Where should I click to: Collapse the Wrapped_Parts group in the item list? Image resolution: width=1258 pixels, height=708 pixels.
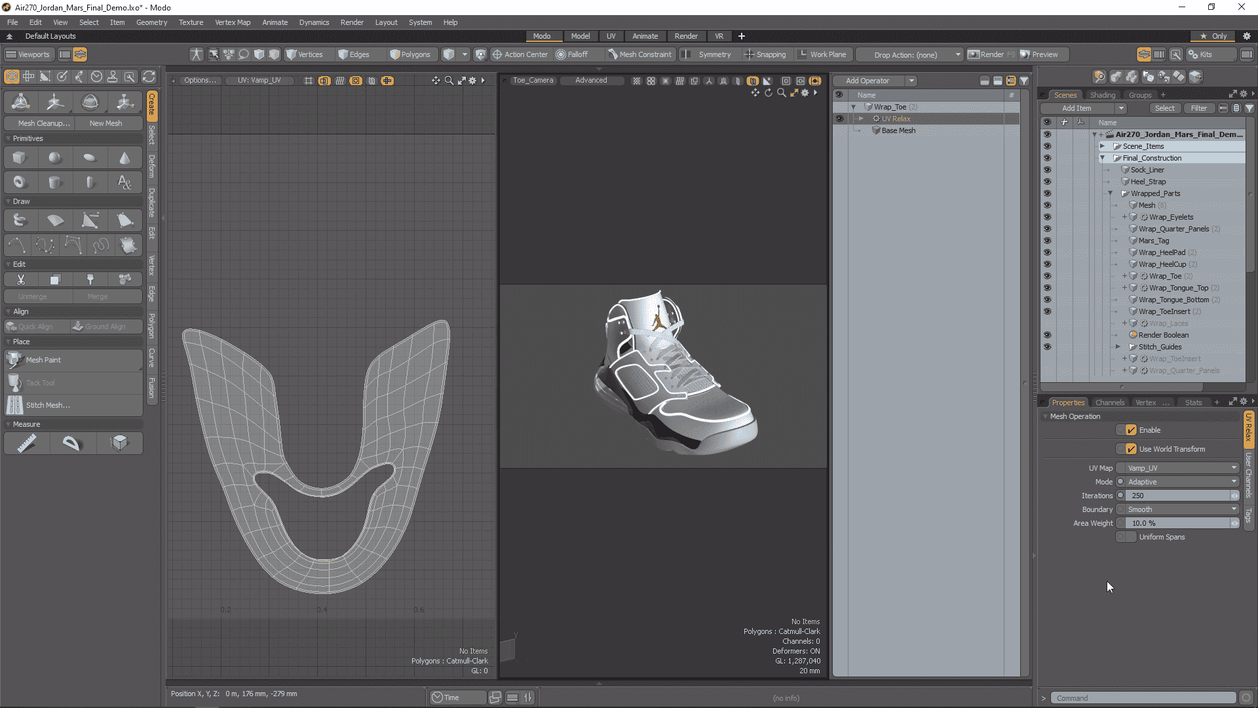point(1110,193)
